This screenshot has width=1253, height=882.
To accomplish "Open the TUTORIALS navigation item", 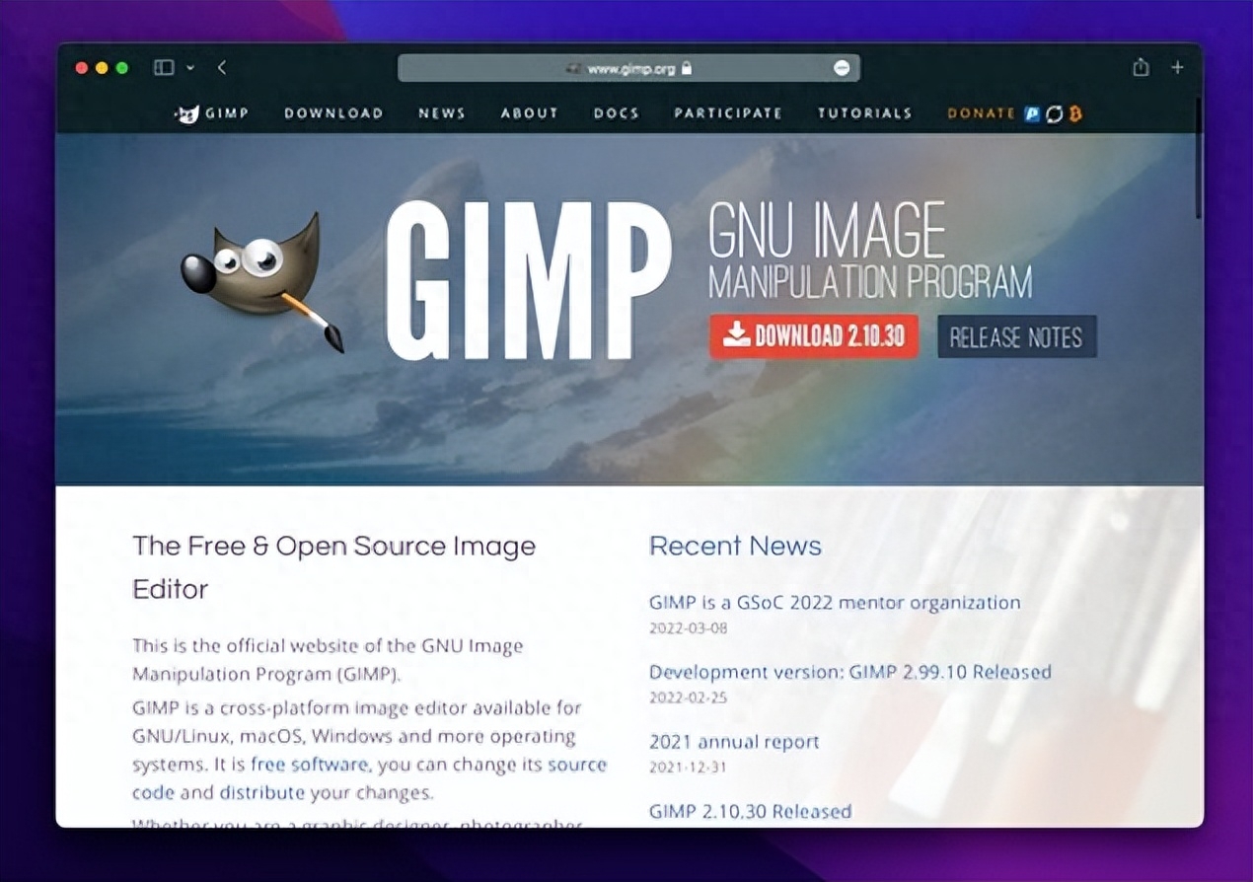I will tap(864, 113).
